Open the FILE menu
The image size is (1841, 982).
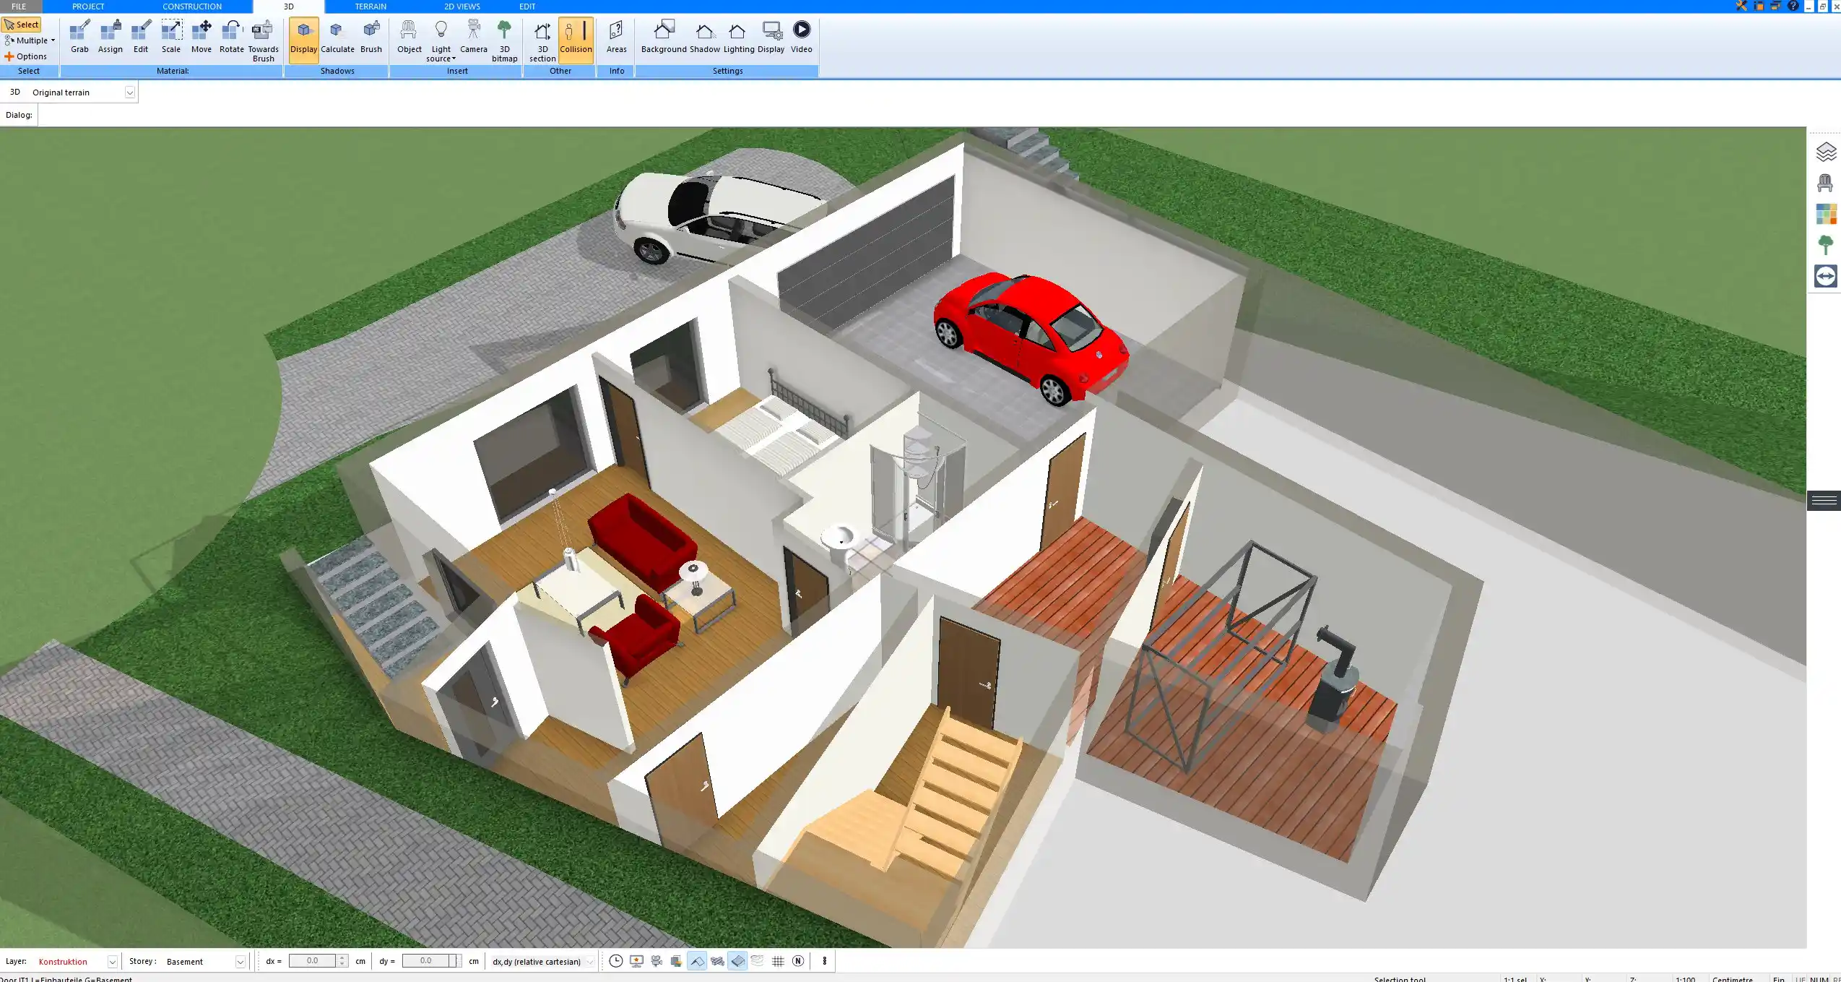[x=20, y=6]
